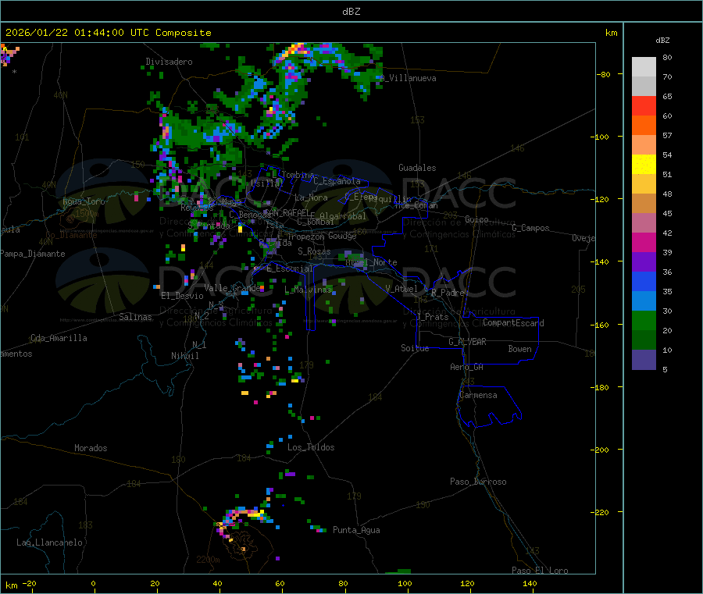Click the 140 km horizontal axis tick
This screenshot has height=594, width=703.
530,584
